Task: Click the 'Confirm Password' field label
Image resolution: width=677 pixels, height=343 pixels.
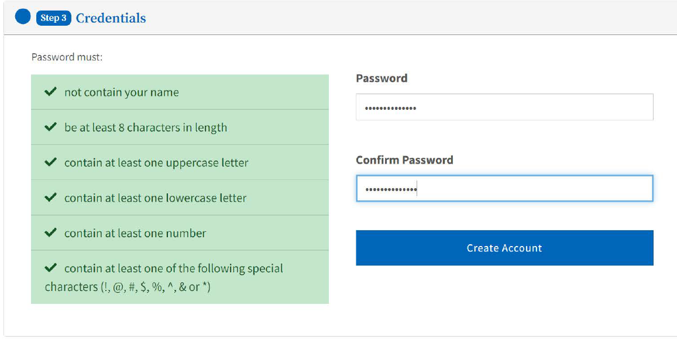Action: click(x=404, y=160)
